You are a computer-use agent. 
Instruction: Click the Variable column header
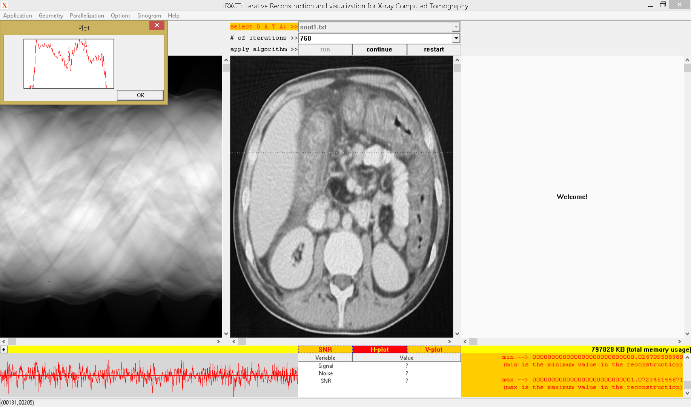click(325, 358)
